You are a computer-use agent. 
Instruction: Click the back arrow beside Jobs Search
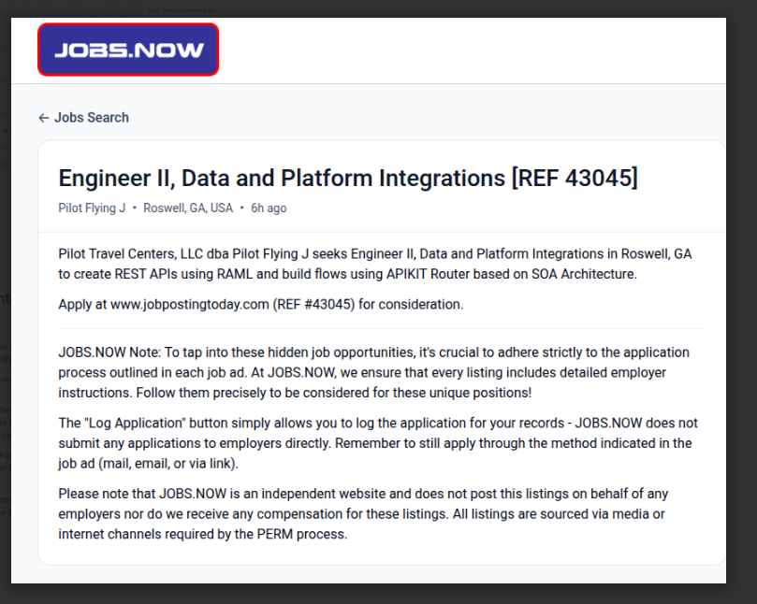(x=44, y=118)
